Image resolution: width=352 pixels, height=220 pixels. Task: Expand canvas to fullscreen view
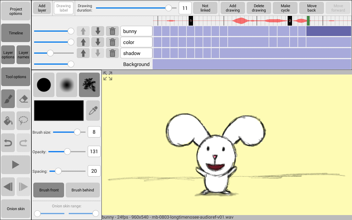(108, 76)
